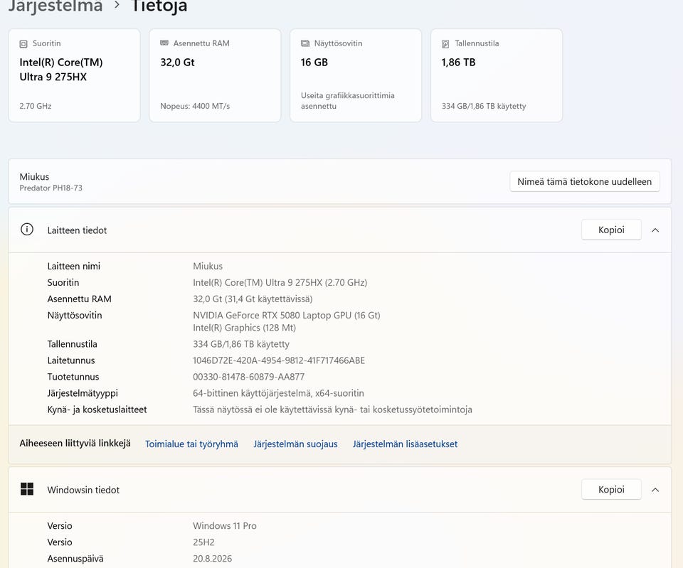Copy device info with Kopioi in Laitteen tiedot
This screenshot has height=568, width=683.
(x=611, y=230)
